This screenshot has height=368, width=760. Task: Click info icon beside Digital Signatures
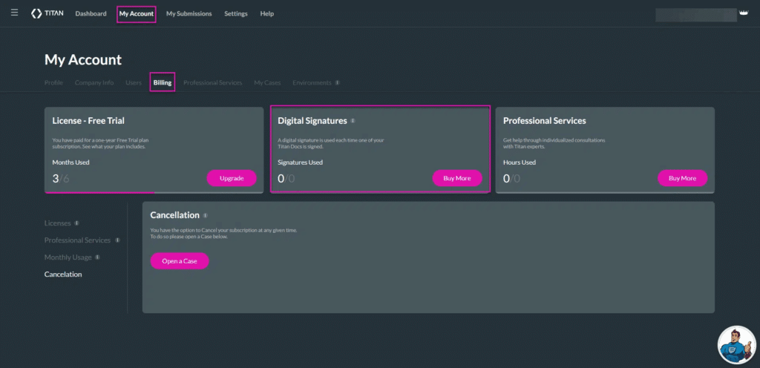click(353, 121)
